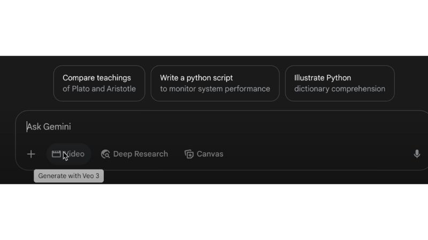Activate the microphone for voice input
Image resolution: width=428 pixels, height=240 pixels.
point(417,154)
